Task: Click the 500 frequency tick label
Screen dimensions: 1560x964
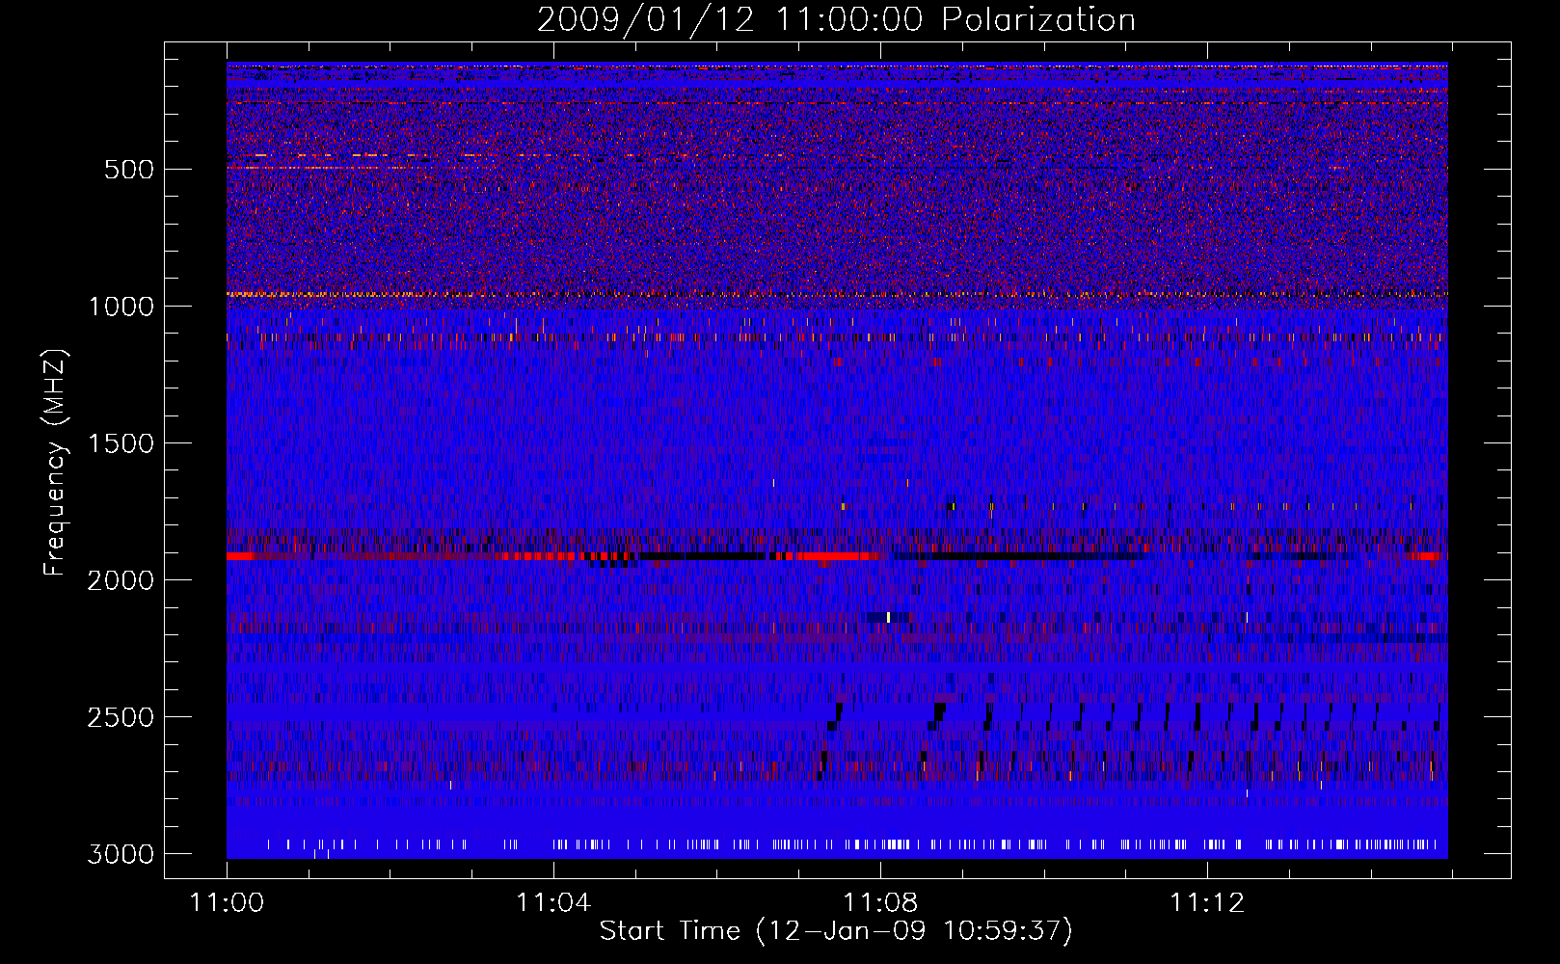Action: point(129,170)
